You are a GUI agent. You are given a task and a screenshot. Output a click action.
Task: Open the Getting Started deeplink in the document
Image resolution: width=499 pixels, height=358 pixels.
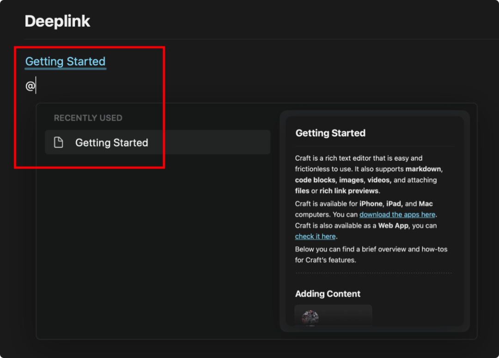(x=65, y=61)
